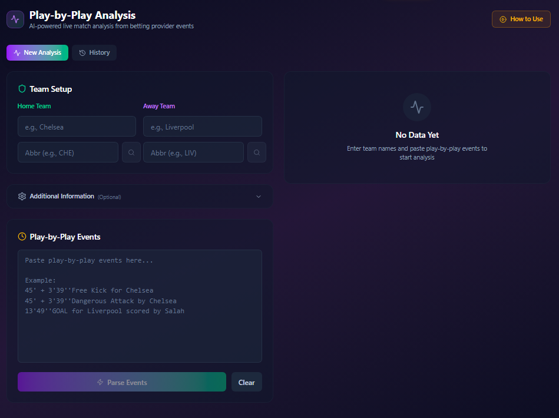This screenshot has height=418, width=559.
Task: Click the pulse icon above No Data Yet
Action: tap(417, 107)
